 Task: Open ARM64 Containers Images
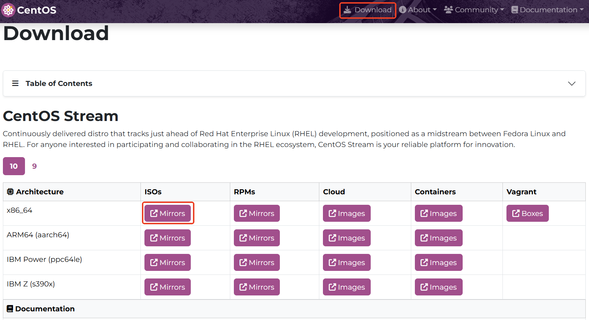(x=439, y=238)
